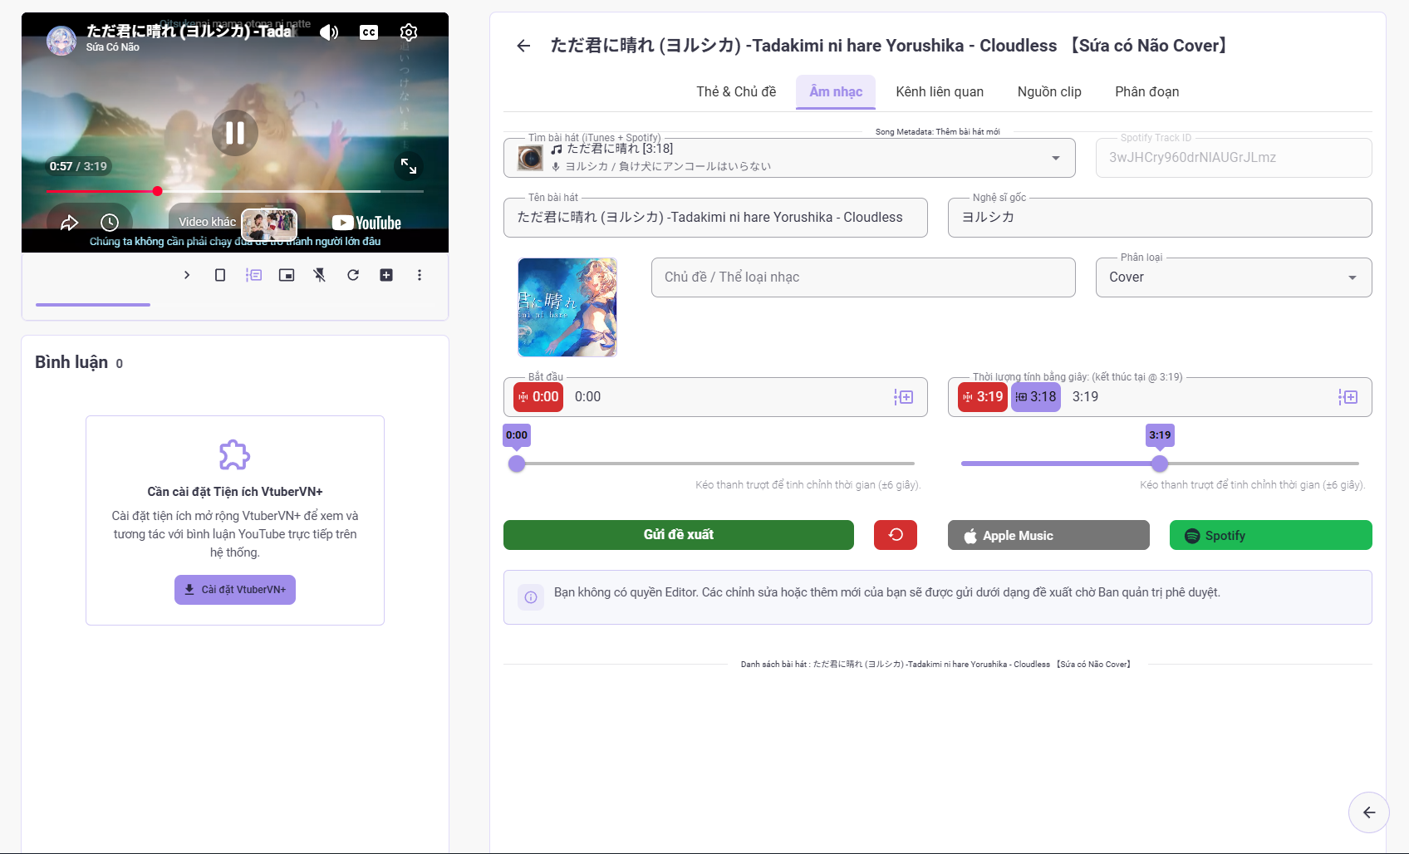Open the Phân đoạn tab

[x=1146, y=91]
